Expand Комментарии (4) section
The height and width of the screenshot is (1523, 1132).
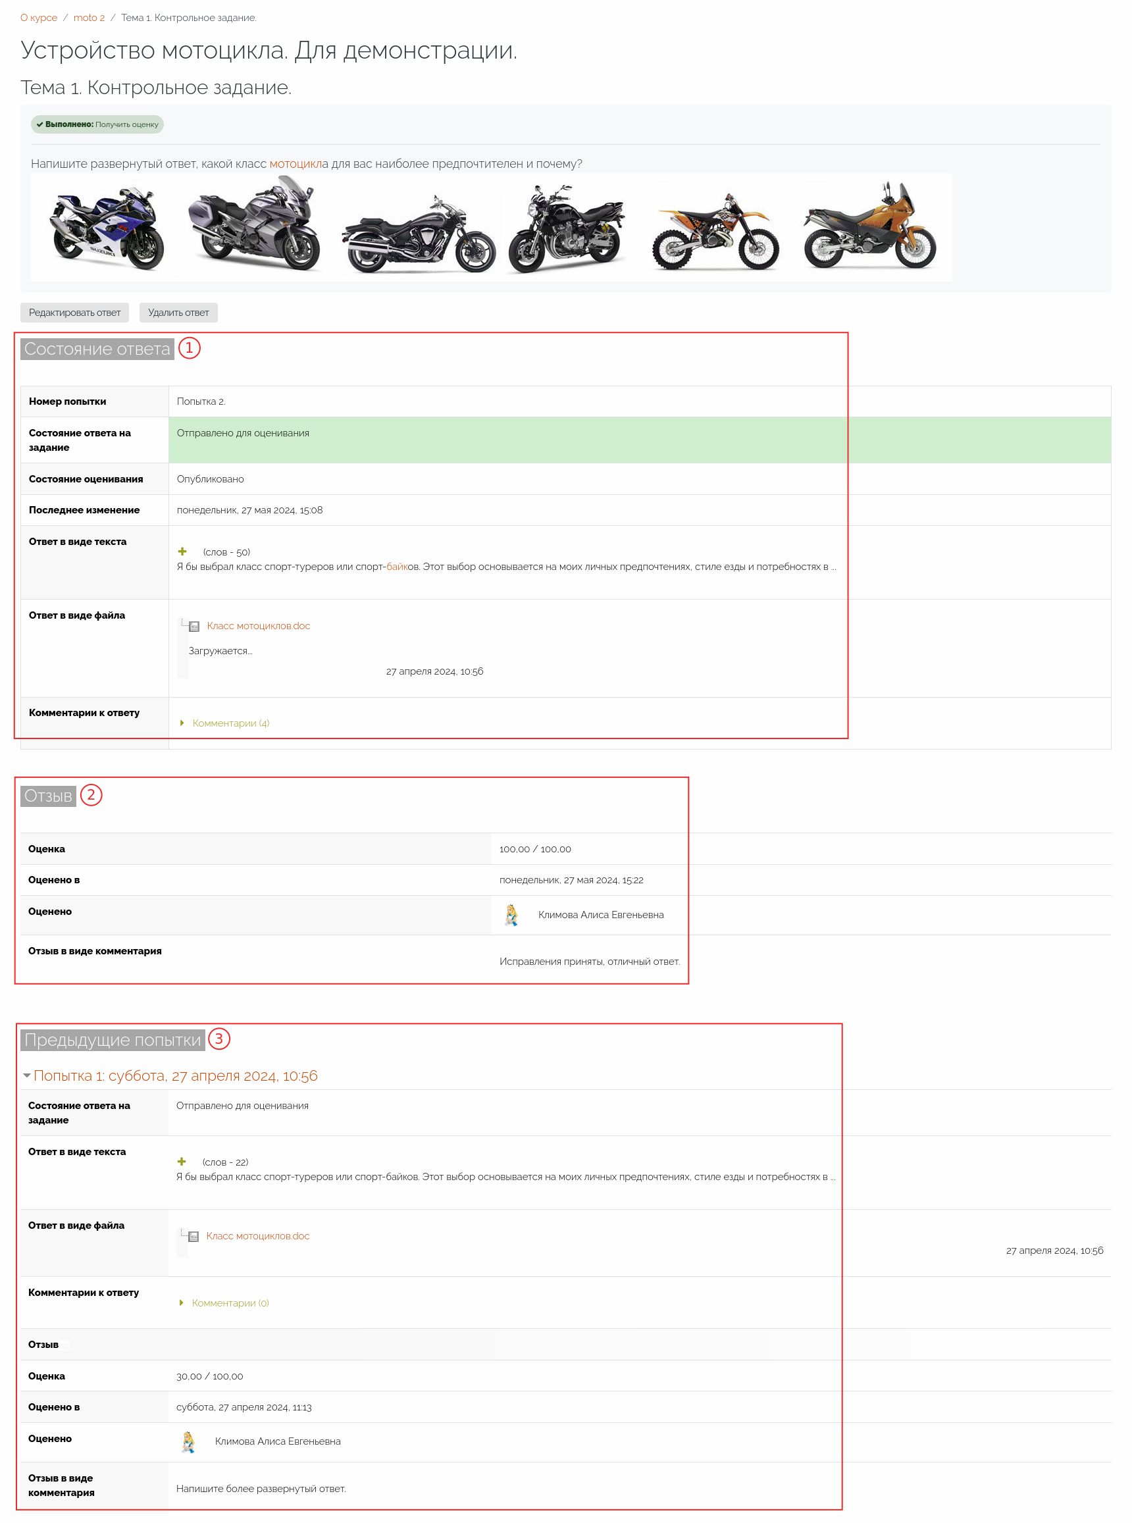230,723
